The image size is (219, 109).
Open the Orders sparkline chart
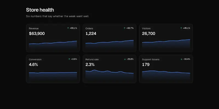point(109,44)
